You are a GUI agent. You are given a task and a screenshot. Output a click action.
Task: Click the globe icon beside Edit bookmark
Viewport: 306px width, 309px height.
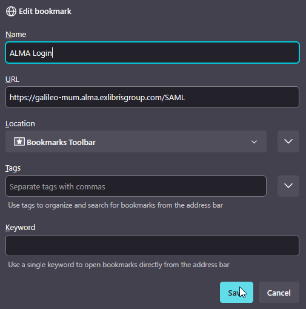[x=11, y=11]
